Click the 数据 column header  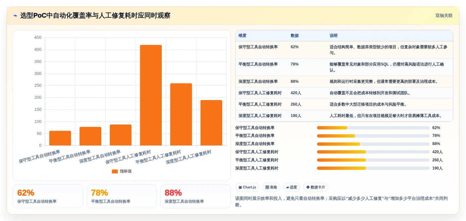tap(294, 36)
